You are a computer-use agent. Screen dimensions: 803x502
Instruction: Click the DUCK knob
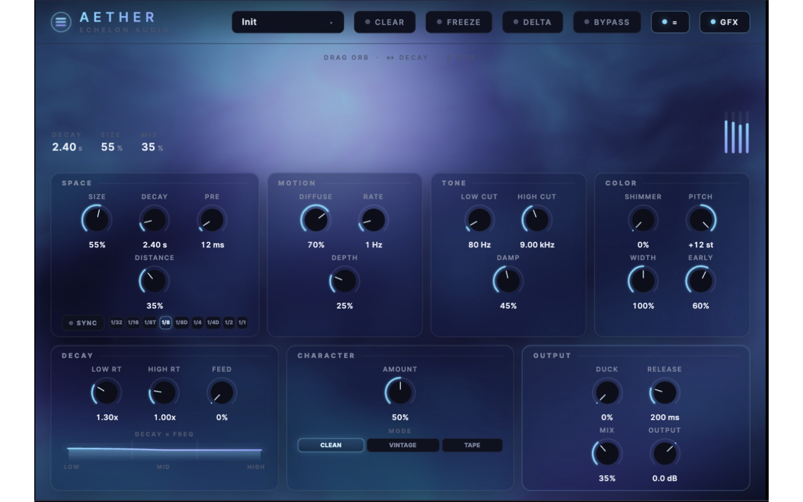pos(607,392)
